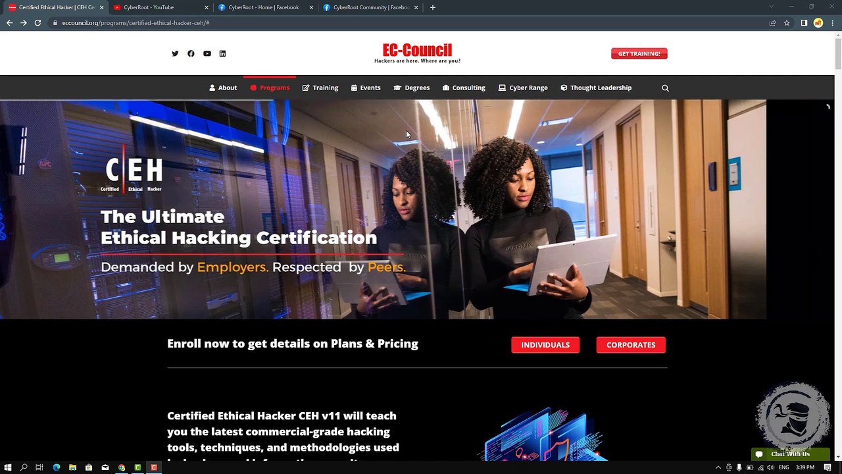This screenshot has height=474, width=842.
Task: Open the red Camtasia recorder taskbar icon
Action: [154, 467]
